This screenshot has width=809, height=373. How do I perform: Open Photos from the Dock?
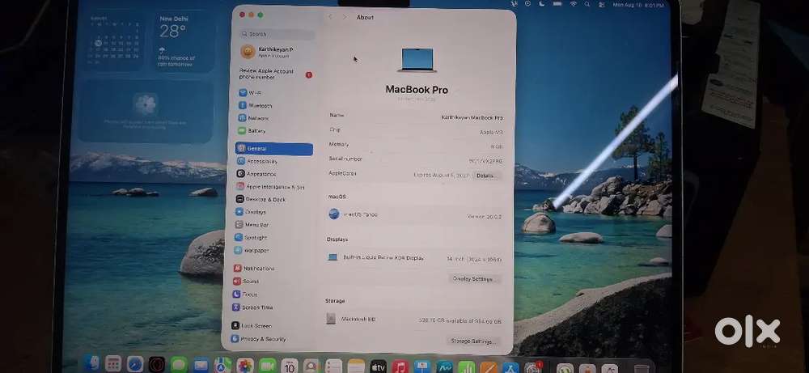point(245,367)
